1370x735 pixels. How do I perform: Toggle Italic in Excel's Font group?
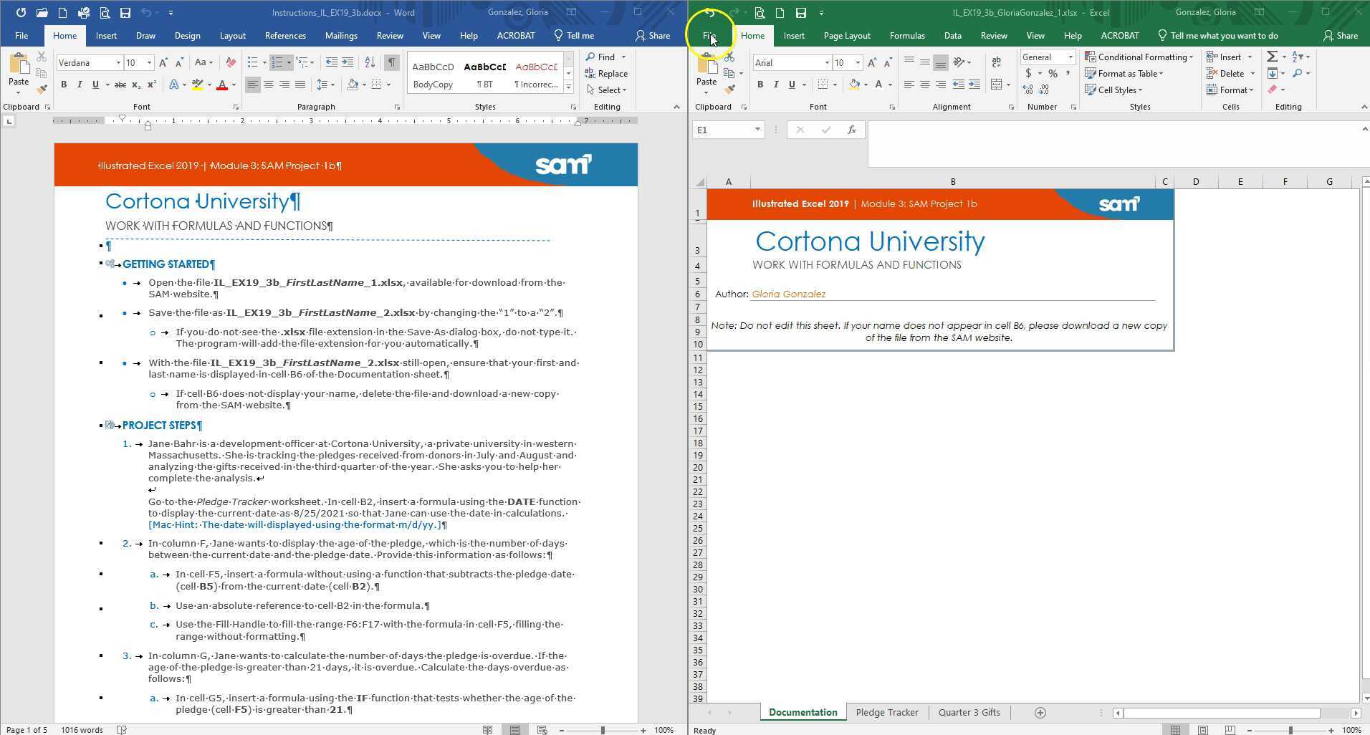pos(776,85)
